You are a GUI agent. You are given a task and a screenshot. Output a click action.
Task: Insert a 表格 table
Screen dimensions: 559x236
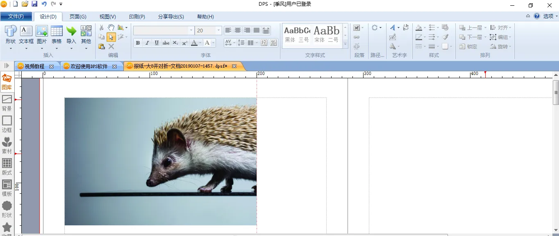57,32
